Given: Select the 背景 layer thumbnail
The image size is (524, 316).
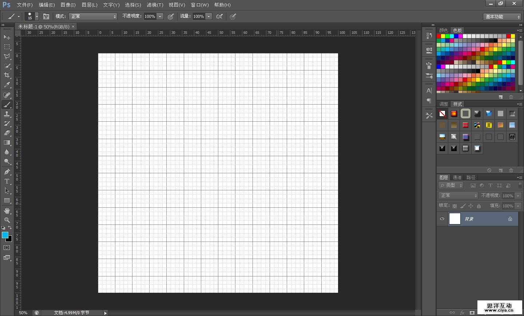Looking at the screenshot, I should pos(455,219).
